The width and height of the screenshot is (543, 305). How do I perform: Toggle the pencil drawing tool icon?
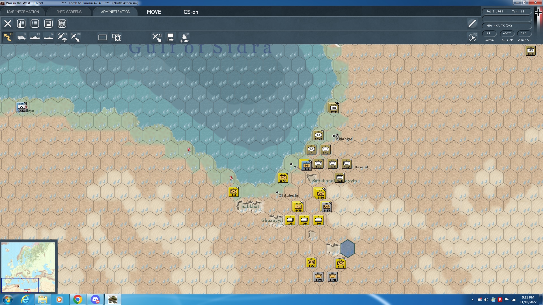[472, 23]
